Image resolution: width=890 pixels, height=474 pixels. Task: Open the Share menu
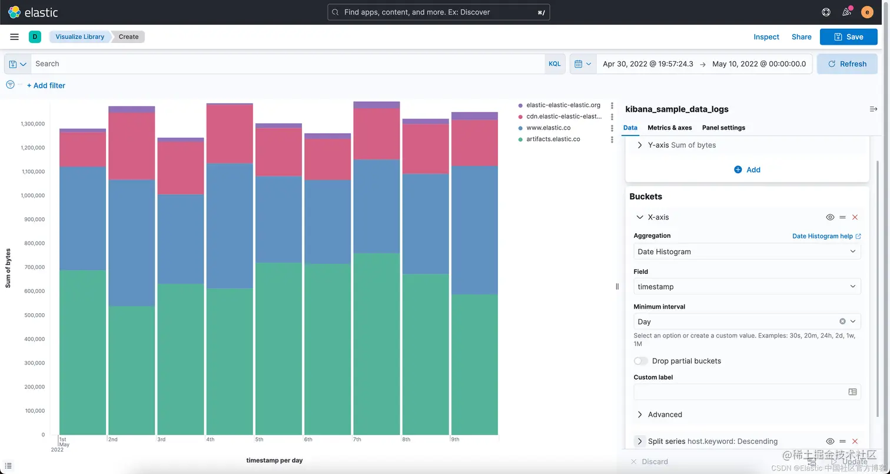click(802, 37)
